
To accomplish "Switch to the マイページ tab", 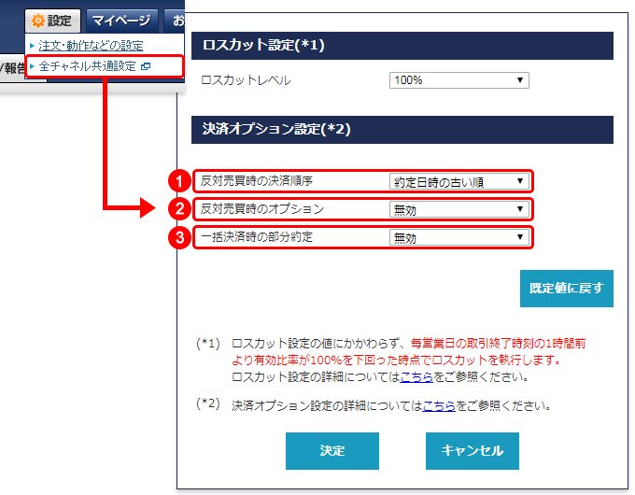I will [121, 21].
